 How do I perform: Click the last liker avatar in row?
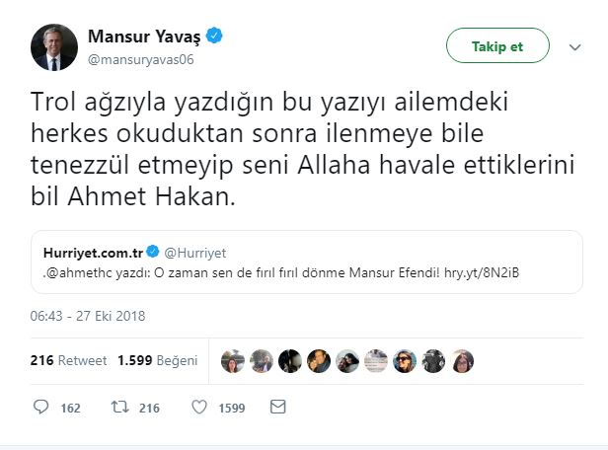pyautogui.click(x=464, y=360)
